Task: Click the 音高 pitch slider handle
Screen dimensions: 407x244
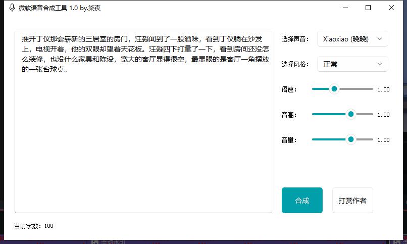Action: point(351,114)
